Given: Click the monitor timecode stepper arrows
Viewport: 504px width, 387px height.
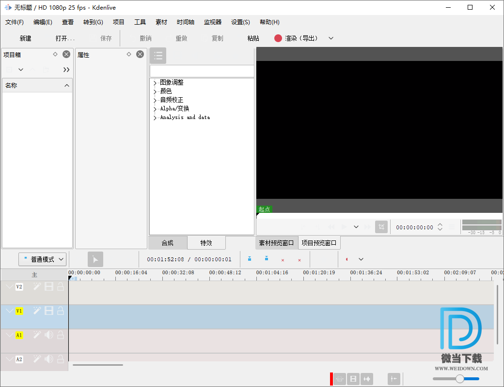Looking at the screenshot, I should click(x=440, y=227).
